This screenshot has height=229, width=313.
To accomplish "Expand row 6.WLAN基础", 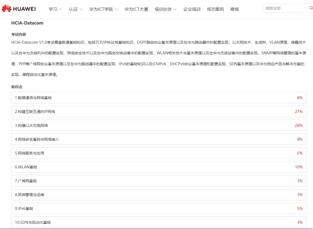I will [159, 167].
